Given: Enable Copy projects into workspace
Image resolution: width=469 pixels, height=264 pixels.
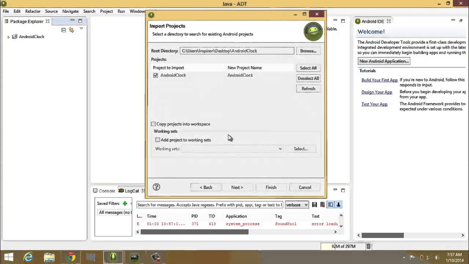Looking at the screenshot, I should pyautogui.click(x=153, y=124).
